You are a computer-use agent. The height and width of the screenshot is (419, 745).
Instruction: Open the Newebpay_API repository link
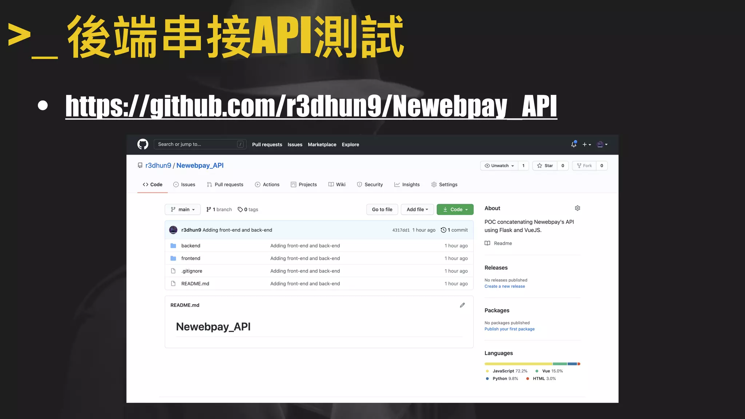[200, 165]
